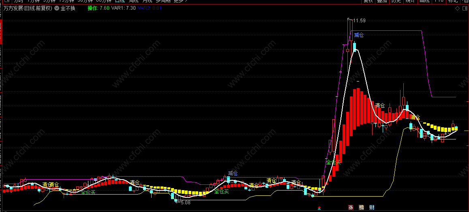Click the 统计 statistics button
469x212 pixels.
[410, 1]
